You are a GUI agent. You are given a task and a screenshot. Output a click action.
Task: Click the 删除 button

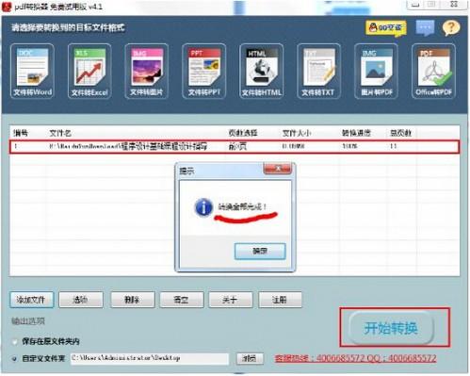pyautogui.click(x=132, y=300)
